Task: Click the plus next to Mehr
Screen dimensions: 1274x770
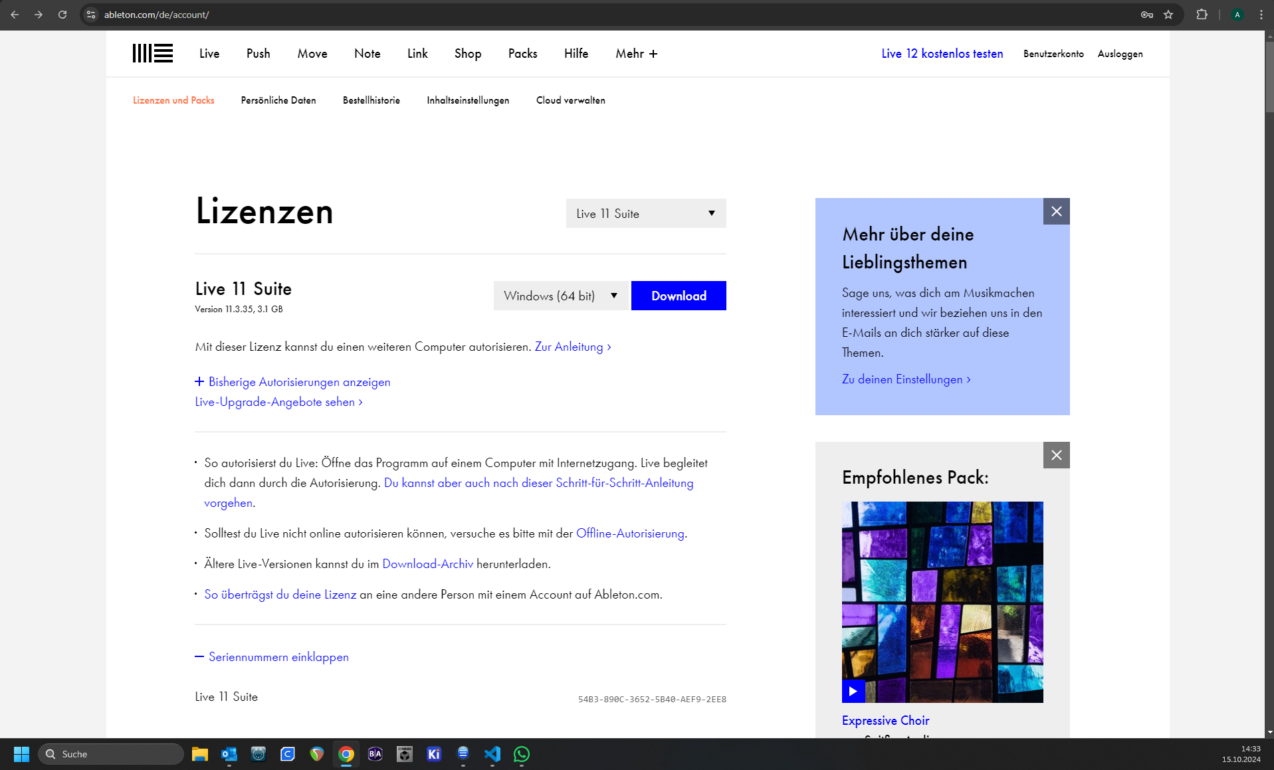Action: [653, 54]
